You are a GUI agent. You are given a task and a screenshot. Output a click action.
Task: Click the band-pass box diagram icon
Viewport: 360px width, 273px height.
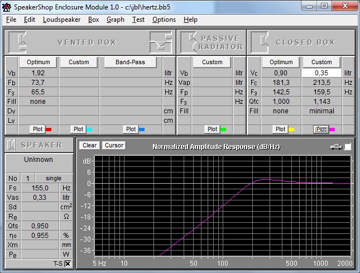click(160, 42)
